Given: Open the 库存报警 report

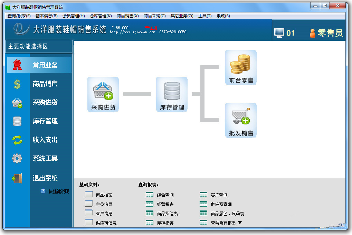Looking at the screenshot, I should [165, 223].
